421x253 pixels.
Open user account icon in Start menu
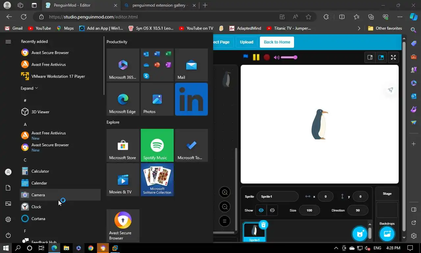click(8, 172)
